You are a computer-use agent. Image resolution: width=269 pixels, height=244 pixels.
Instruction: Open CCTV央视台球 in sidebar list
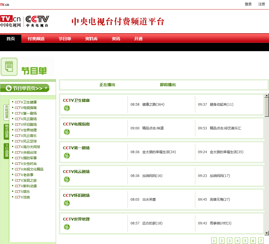tap(26, 152)
